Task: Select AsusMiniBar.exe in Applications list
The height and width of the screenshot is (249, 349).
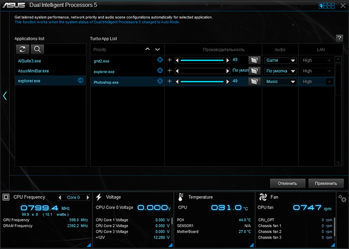Action: click(50, 71)
